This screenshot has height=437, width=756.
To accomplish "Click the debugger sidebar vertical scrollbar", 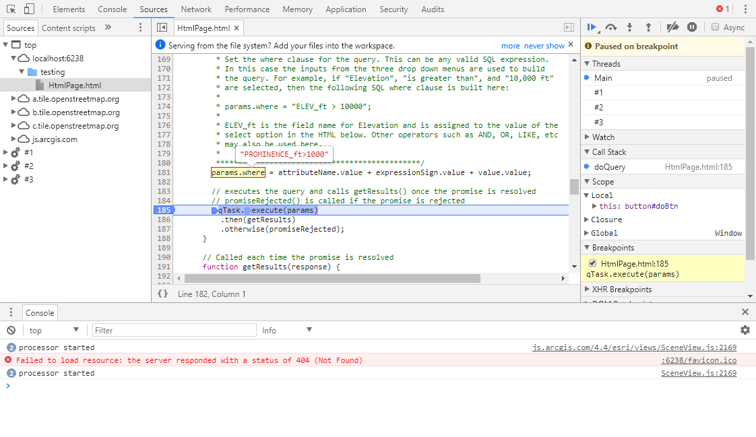I will point(750,154).
